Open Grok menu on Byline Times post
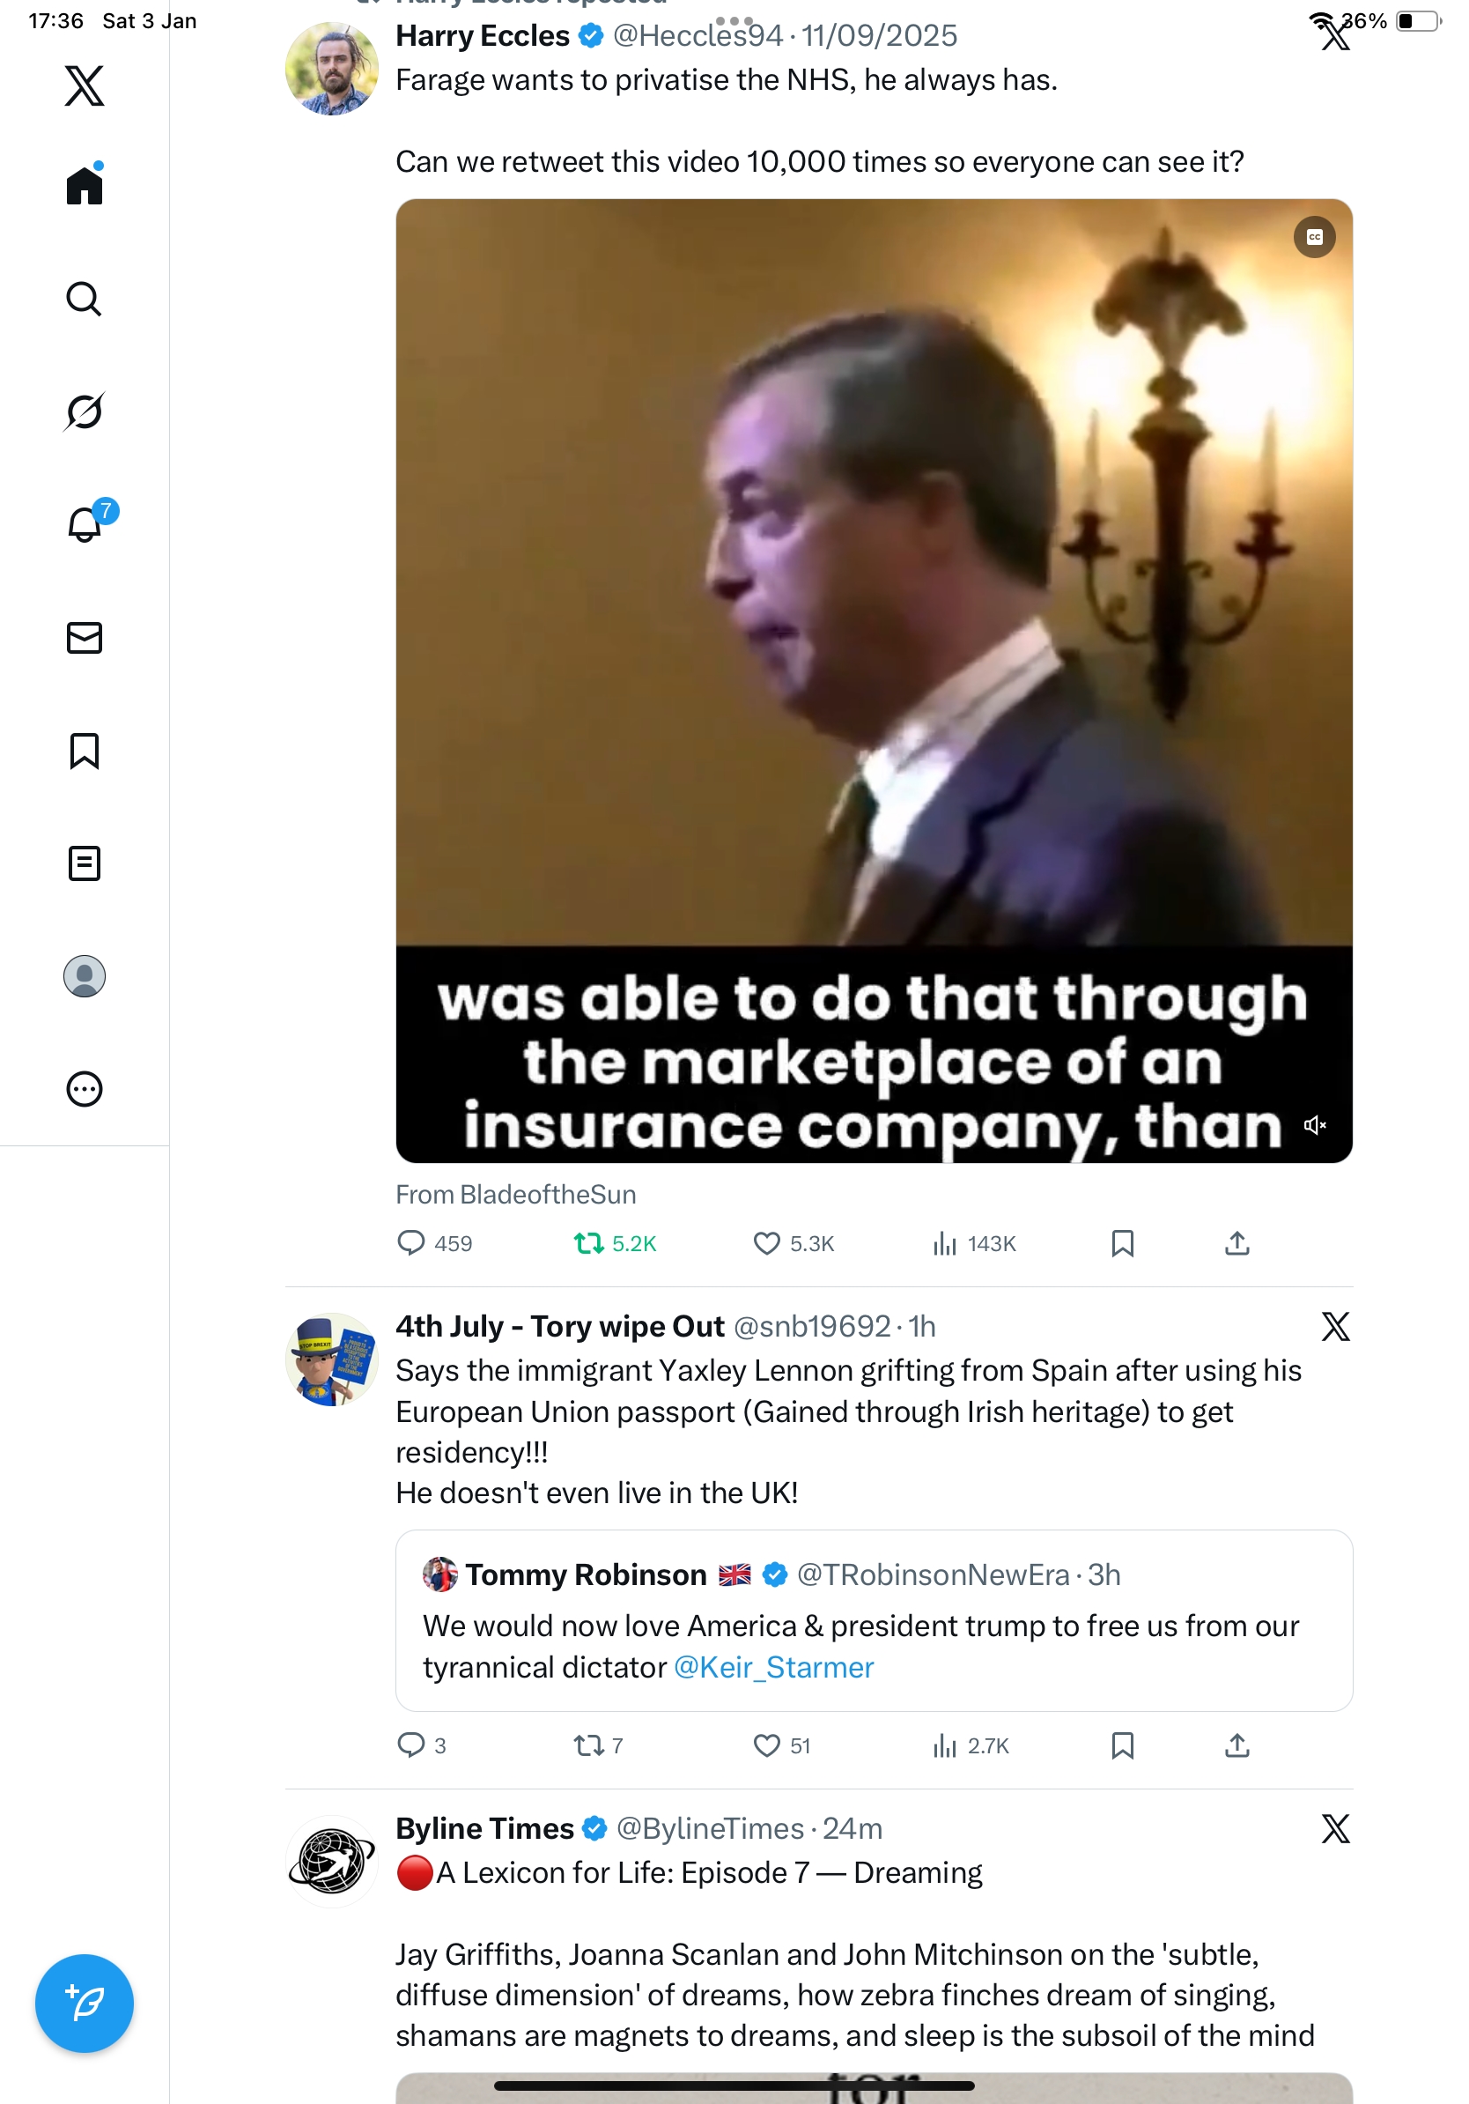This screenshot has width=1469, height=2104. click(1335, 1828)
